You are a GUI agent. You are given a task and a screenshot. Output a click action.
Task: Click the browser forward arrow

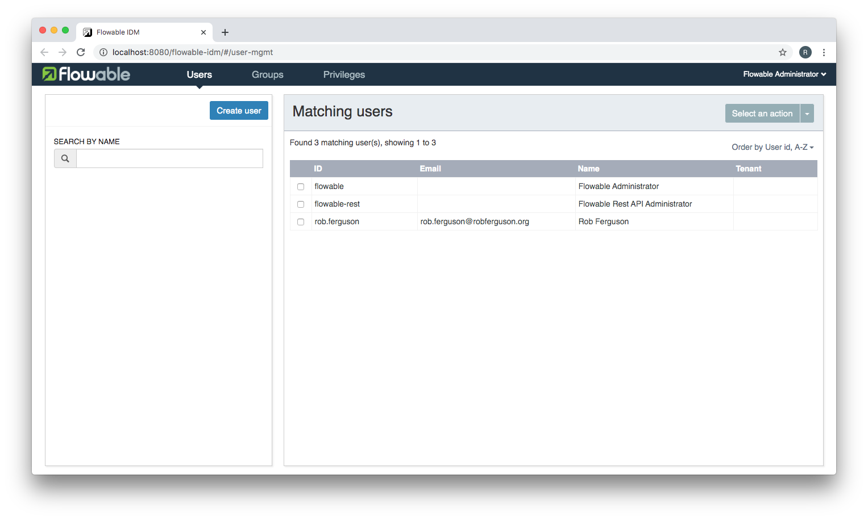click(x=63, y=52)
